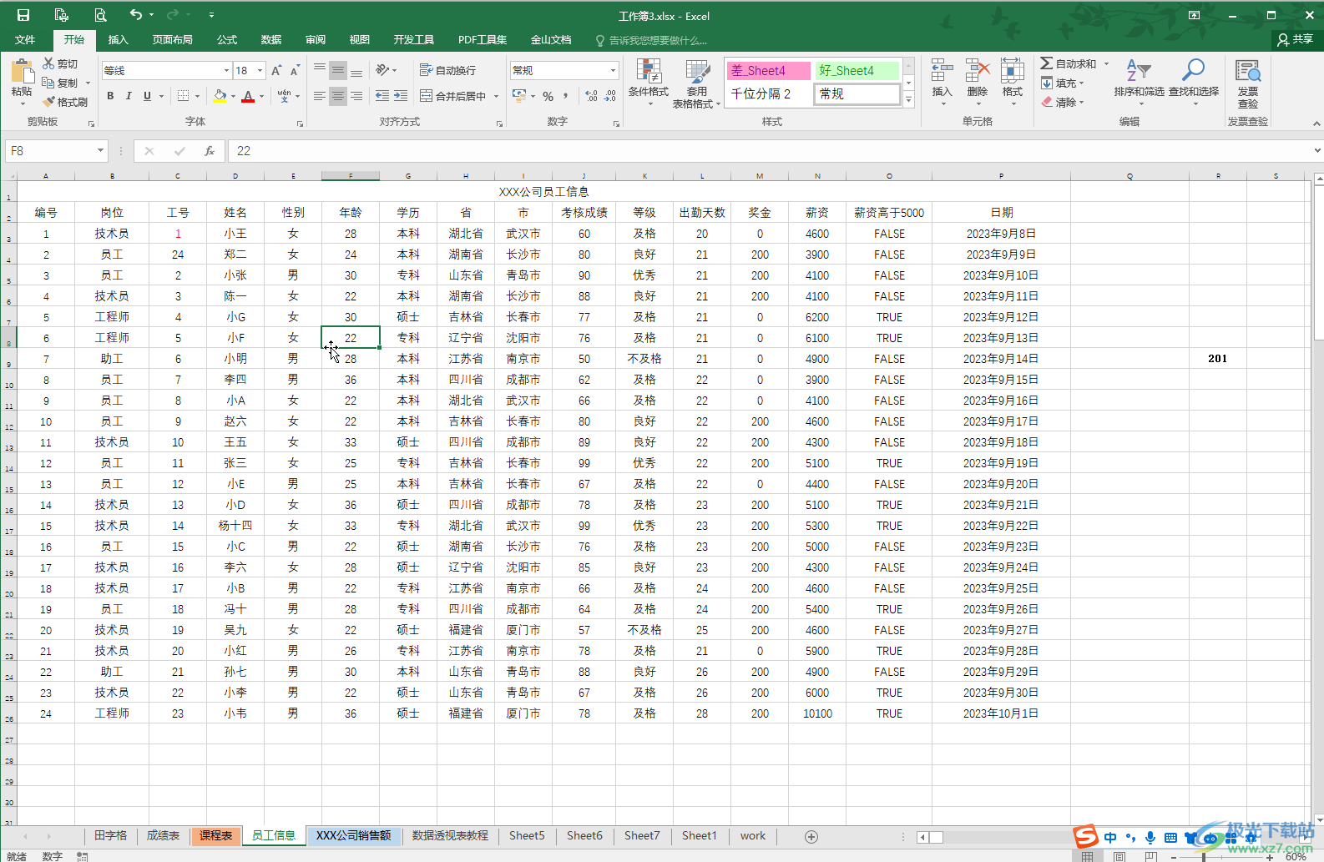Screen dimensions: 1324x862
Task: Apply the 好_Sheet4 cell style
Action: [857, 70]
